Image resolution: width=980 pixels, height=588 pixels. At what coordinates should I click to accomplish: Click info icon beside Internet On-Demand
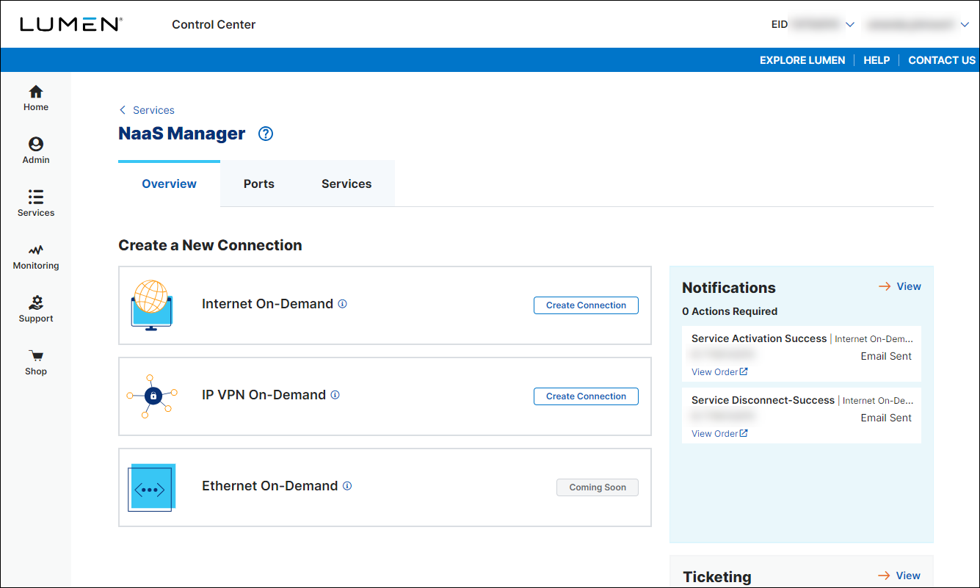click(x=342, y=303)
